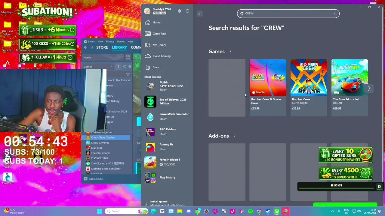Select Forza Horizon 5 in Most Recent
Viewport: 385px width, 216px height.
(x=167, y=162)
